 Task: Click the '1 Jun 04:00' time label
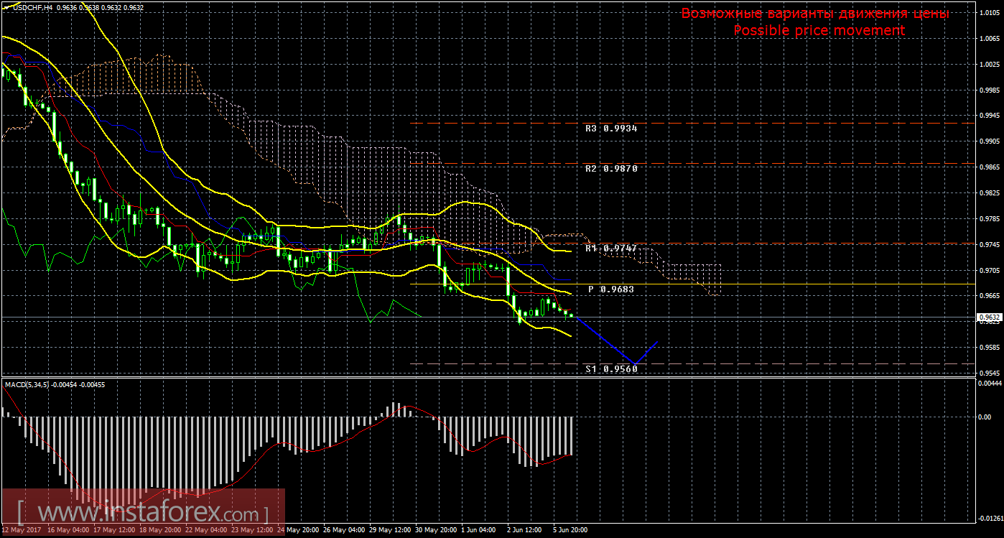point(478,530)
